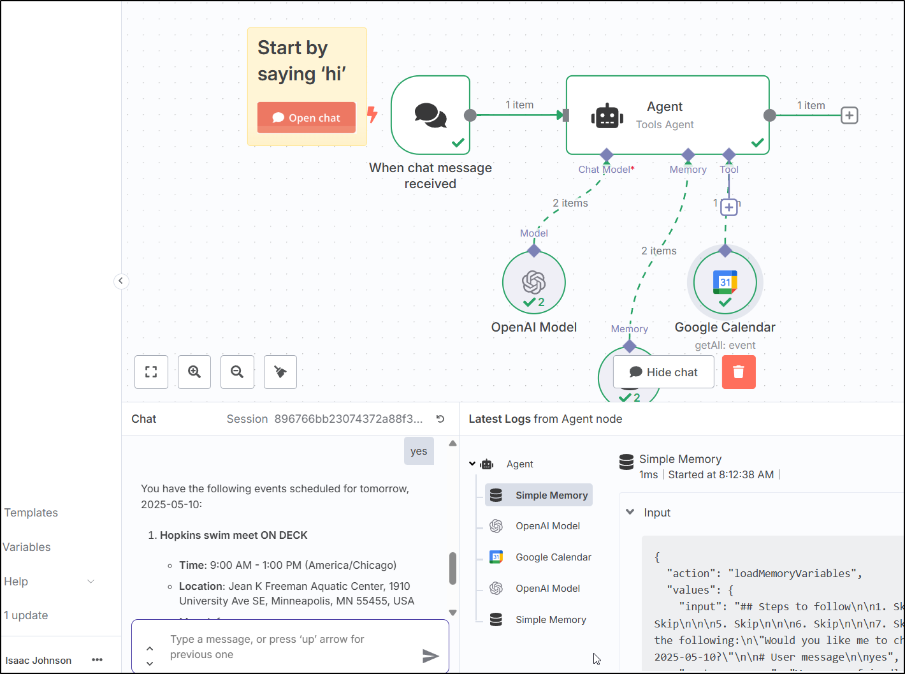
Task: Click the Simple Memory database icon header
Action: pos(626,462)
